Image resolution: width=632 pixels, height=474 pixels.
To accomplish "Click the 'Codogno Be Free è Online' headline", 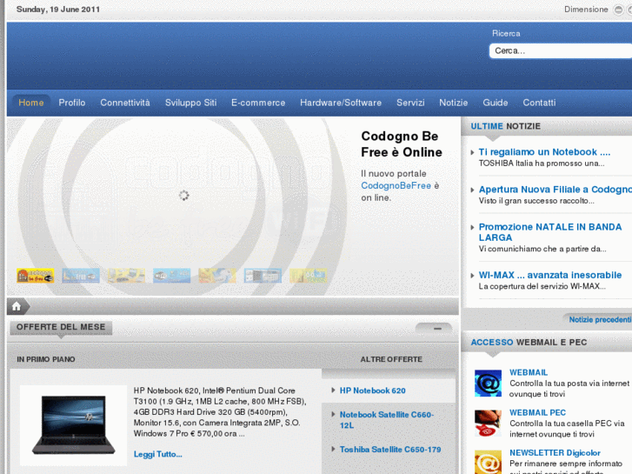I will point(402,144).
